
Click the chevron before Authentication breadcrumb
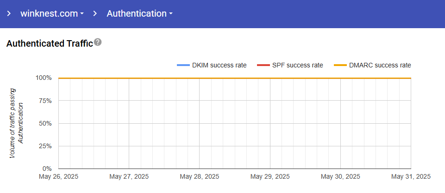point(95,14)
